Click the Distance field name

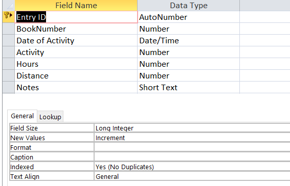76,76
